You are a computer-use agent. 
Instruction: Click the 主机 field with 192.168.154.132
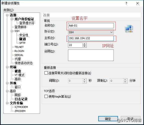tap(91, 38)
